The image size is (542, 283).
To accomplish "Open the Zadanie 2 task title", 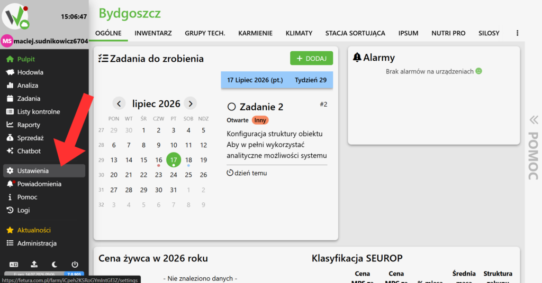I will point(261,107).
